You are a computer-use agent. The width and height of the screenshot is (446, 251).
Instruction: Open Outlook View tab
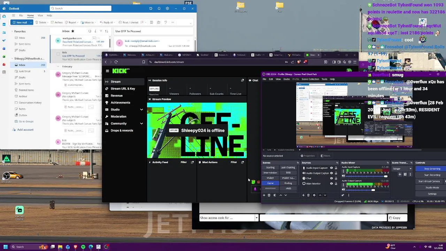(40, 15)
